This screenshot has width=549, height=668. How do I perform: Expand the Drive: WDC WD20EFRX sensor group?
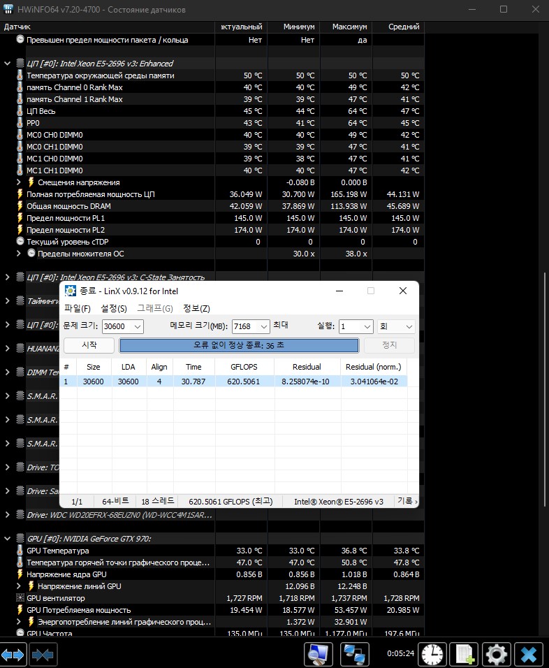[x=7, y=515]
